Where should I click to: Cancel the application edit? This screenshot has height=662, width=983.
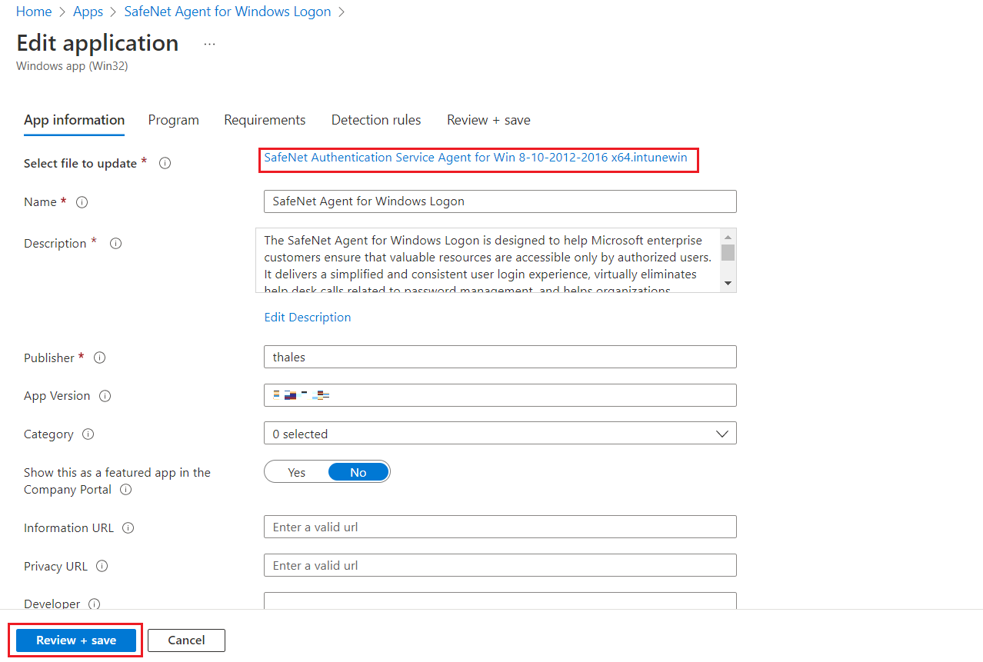click(186, 640)
